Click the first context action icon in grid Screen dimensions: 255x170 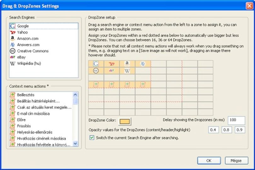[x=96, y=84]
